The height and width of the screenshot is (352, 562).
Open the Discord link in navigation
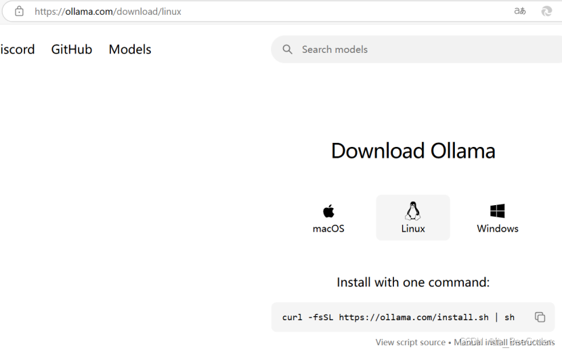point(17,49)
